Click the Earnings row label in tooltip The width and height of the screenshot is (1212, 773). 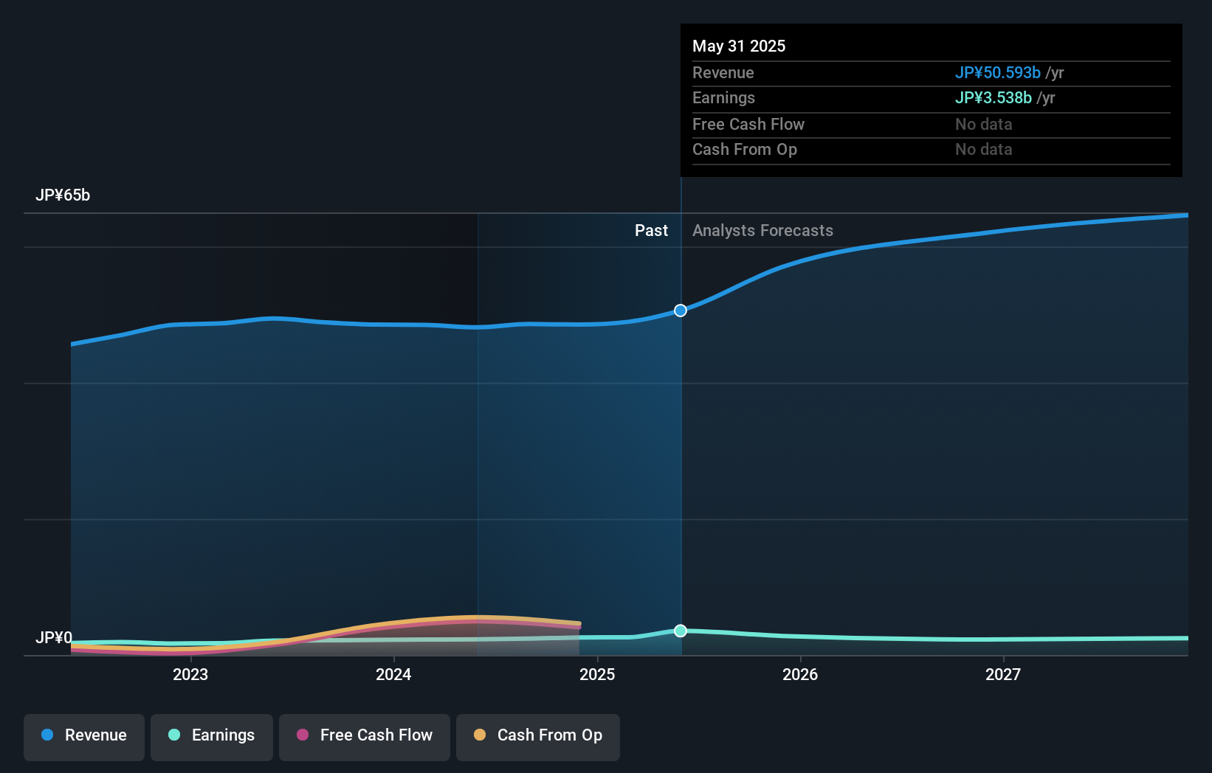click(723, 98)
